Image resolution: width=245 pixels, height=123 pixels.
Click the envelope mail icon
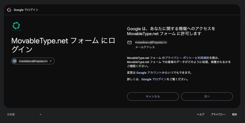point(130,43)
